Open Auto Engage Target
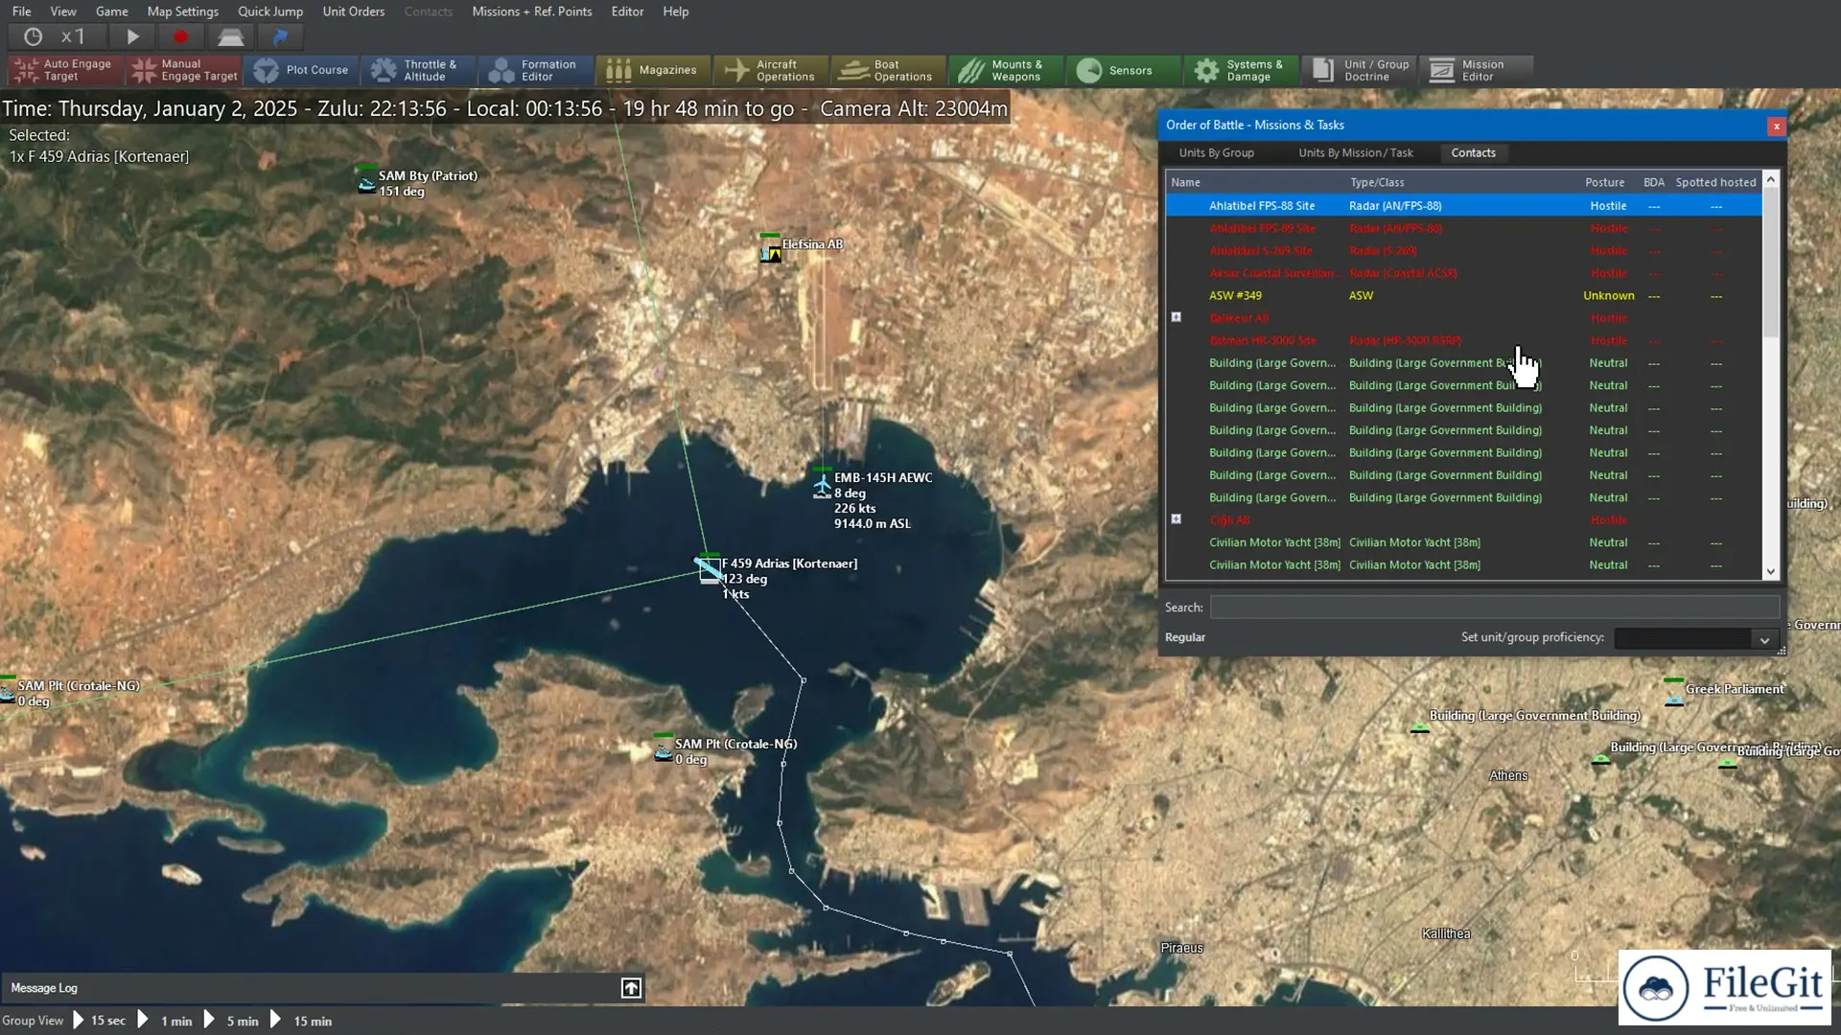Screen dimensions: 1841x1035 coord(65,70)
